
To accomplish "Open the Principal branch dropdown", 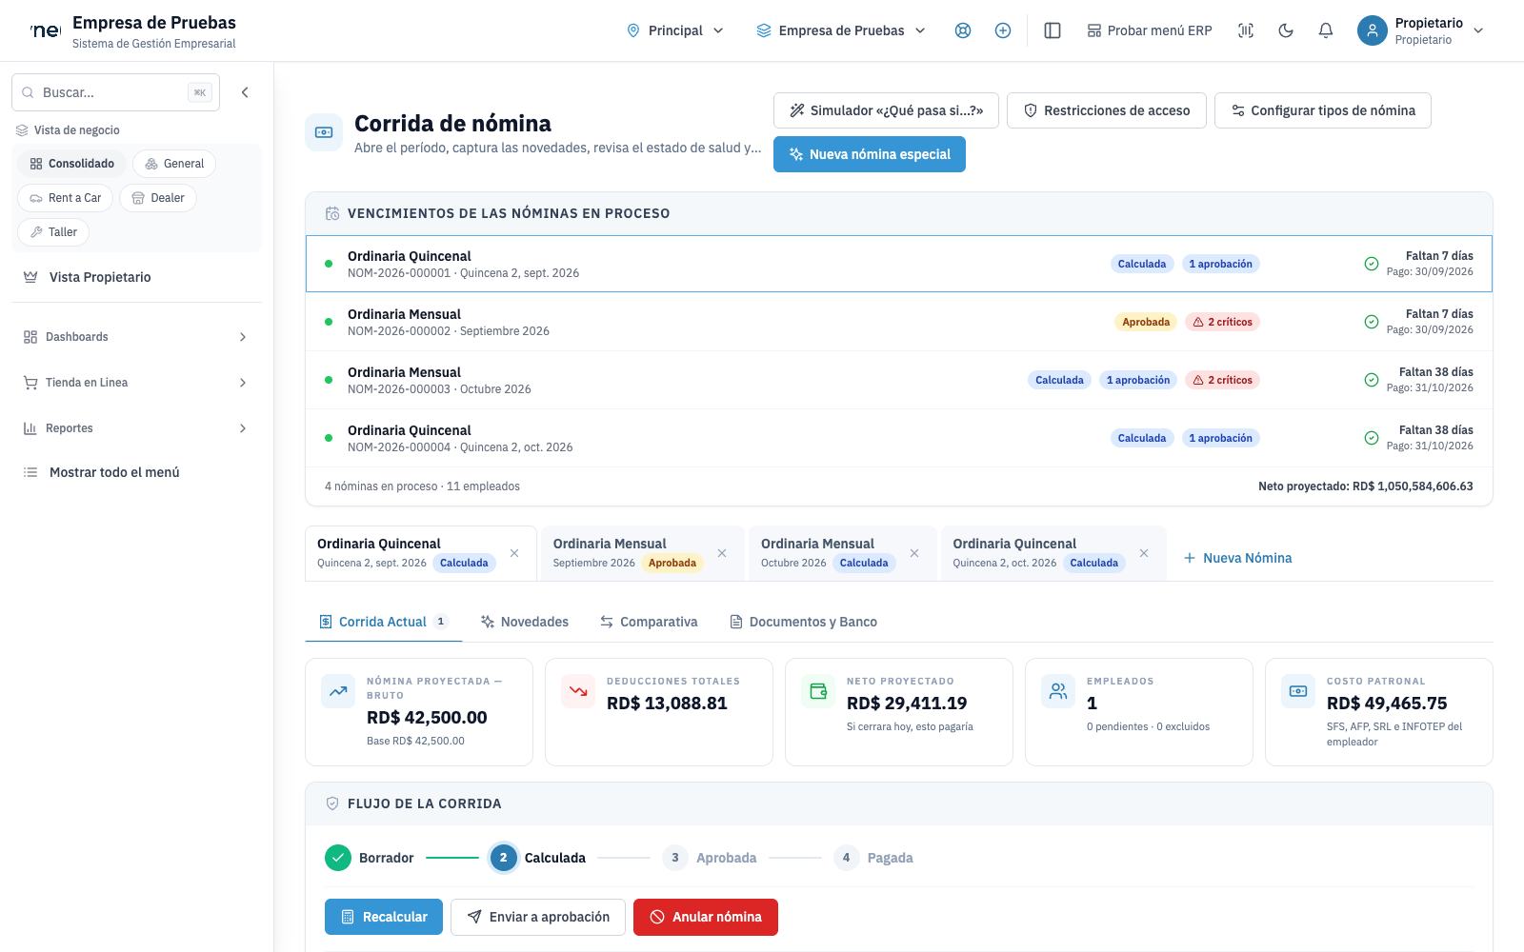I will pos(675,30).
